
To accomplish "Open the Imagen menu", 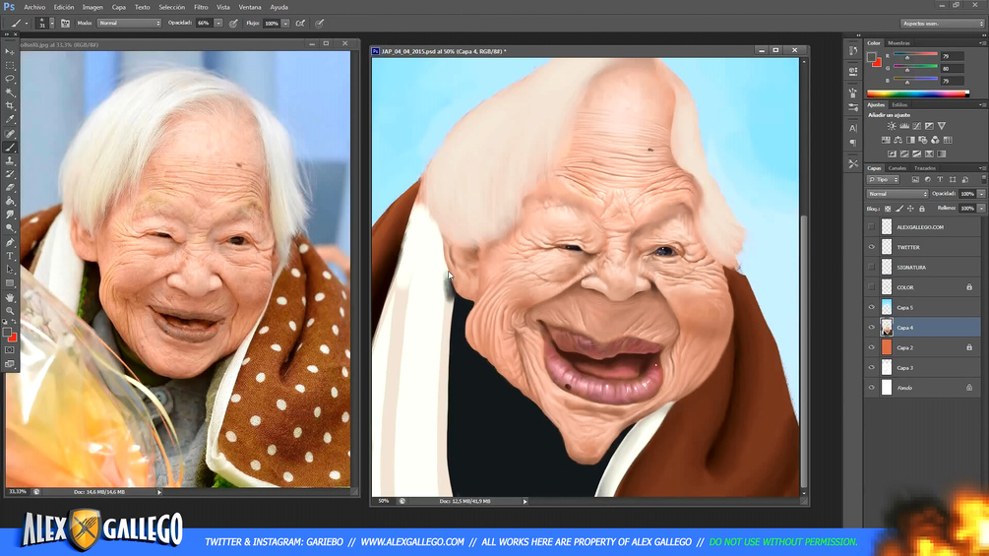I will coord(93,8).
